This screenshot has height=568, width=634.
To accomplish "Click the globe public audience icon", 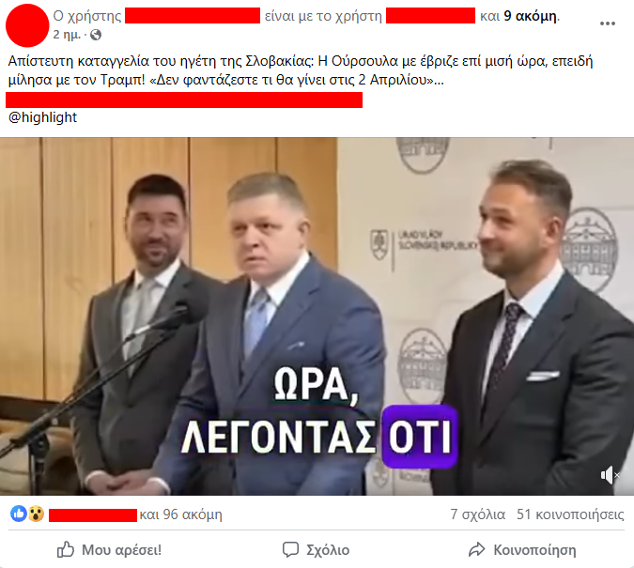I will (x=96, y=35).
